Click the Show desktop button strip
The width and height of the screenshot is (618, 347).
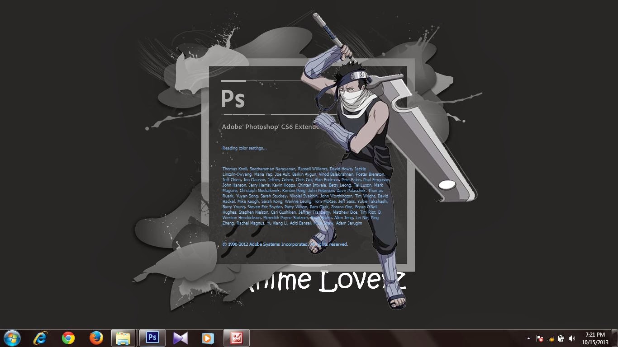(615, 338)
